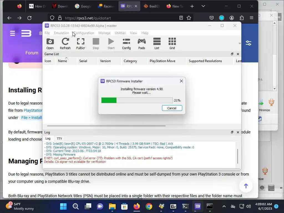Enter fullscreen with the FullScr icon
The width and height of the screenshot is (284, 213).
[81, 44]
